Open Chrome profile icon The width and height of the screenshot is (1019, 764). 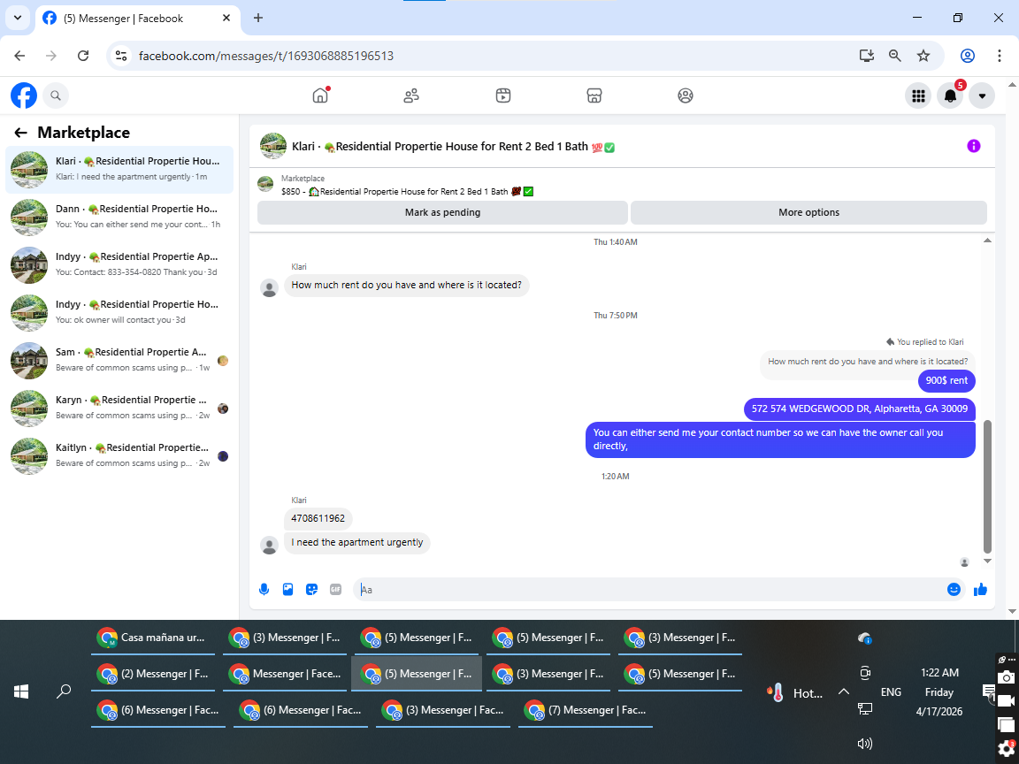[968, 56]
